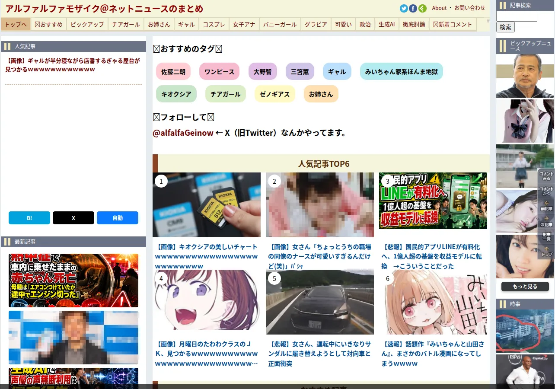Open the ギャル navigation tab
Viewport: 555px width, 389px height.
[187, 25]
